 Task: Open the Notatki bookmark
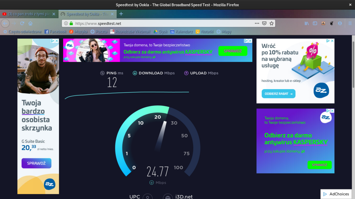(204, 32)
